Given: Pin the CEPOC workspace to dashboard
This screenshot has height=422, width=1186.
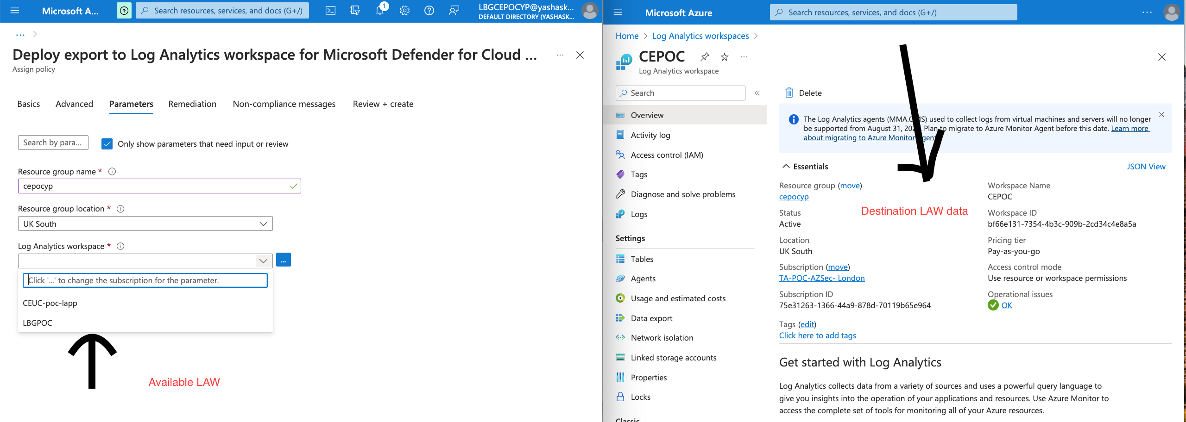Looking at the screenshot, I should (705, 57).
